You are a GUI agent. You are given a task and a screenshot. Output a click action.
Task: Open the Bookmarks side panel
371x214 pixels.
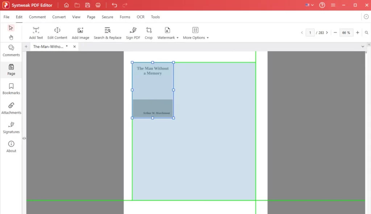click(11, 89)
